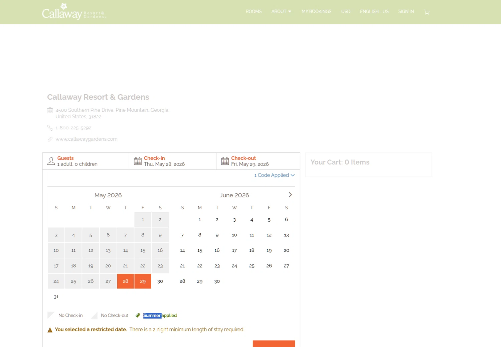Click the June 2026 month heading
This screenshot has height=347, width=501.
point(234,195)
